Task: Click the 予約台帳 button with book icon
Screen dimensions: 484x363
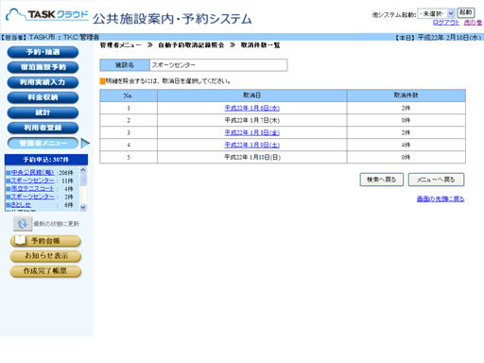Action: point(45,241)
